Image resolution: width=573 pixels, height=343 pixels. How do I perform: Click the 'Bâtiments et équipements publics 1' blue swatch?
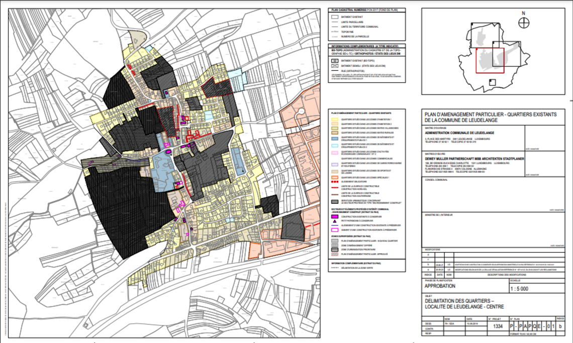(x=334, y=139)
